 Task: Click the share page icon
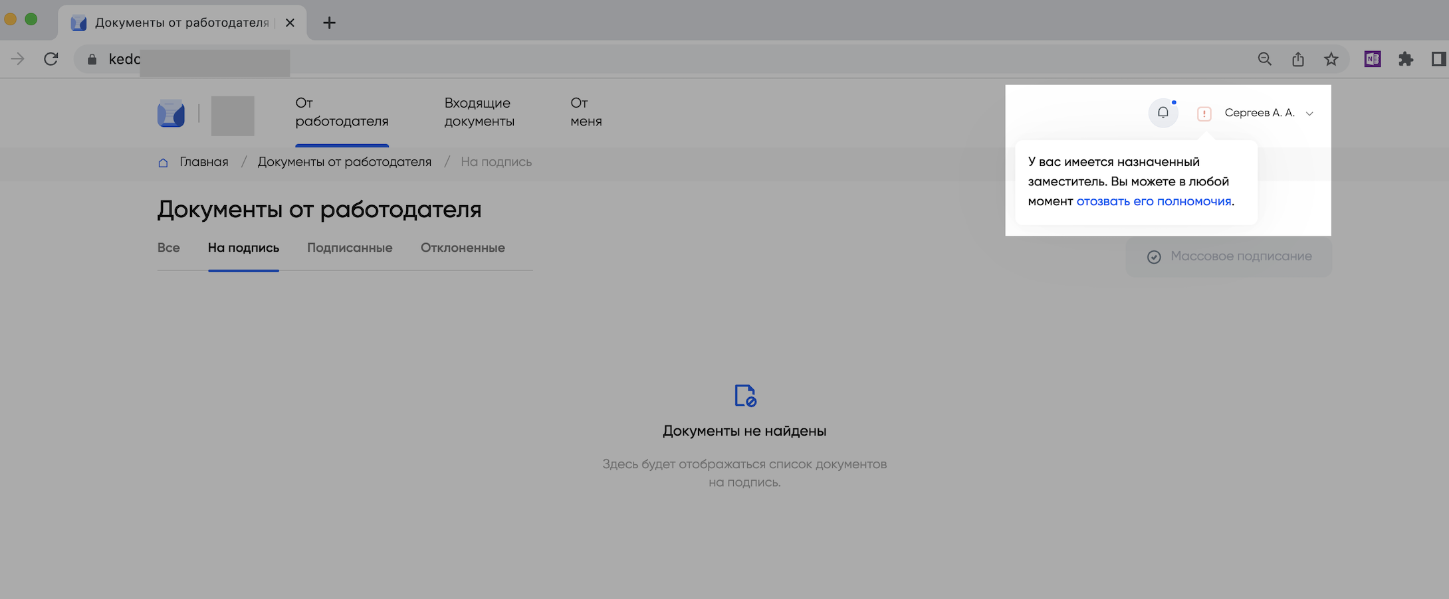point(1297,59)
